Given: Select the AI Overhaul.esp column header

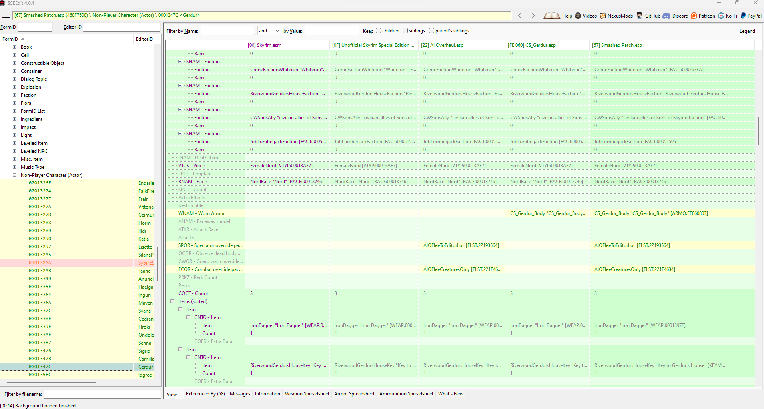Looking at the screenshot, I should click(x=461, y=45).
